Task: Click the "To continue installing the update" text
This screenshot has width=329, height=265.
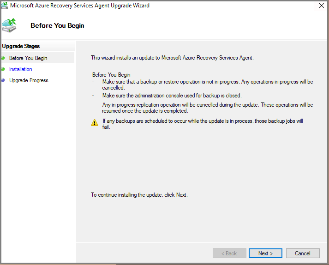Action: point(139,195)
